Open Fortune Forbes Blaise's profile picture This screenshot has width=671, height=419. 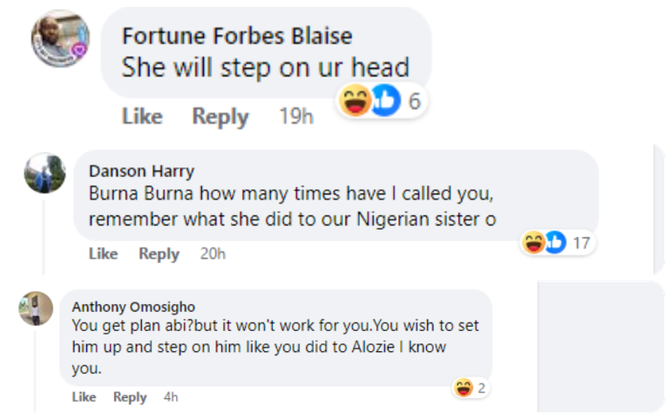click(61, 38)
